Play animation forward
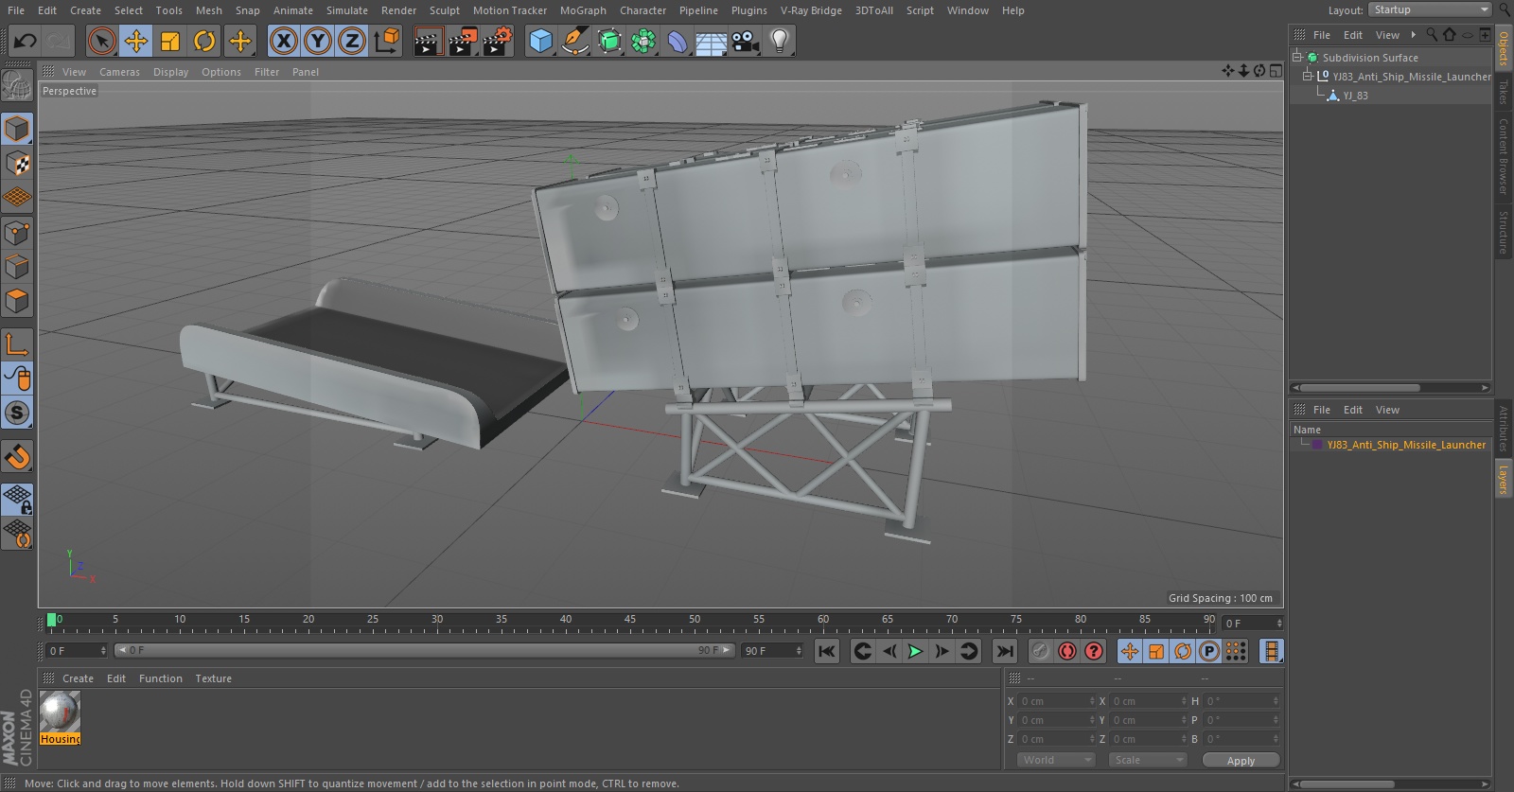Viewport: 1514px width, 792px height. point(915,651)
